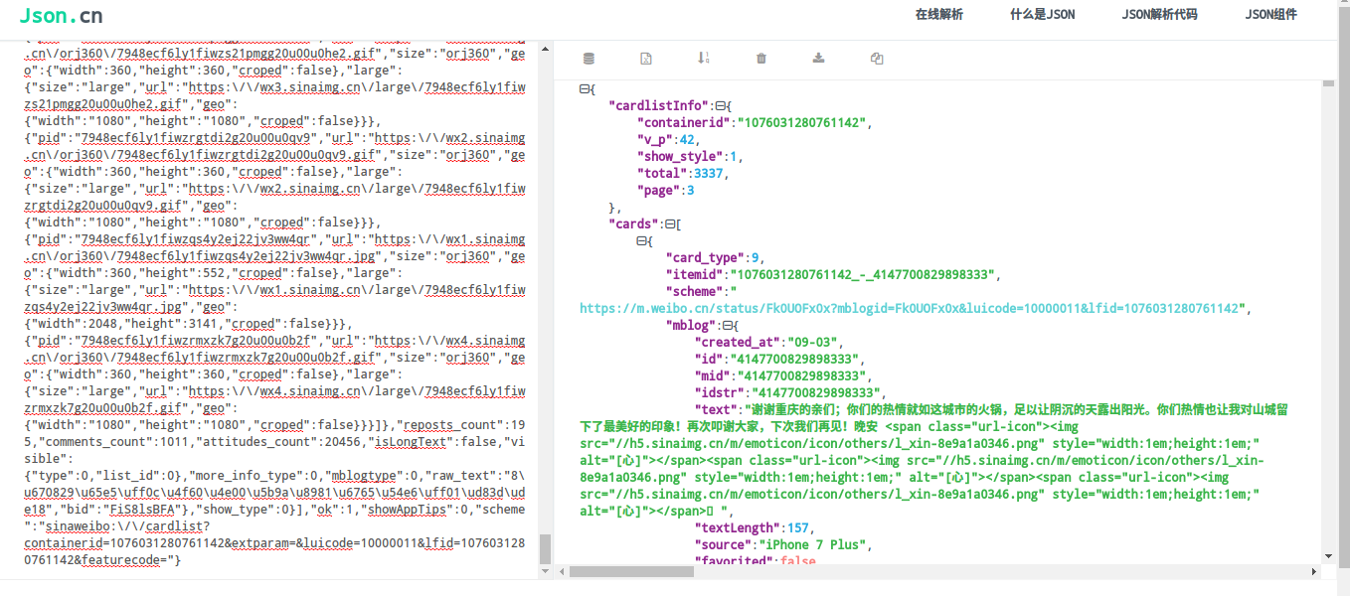1350x596 pixels.
Task: Click the download save icon
Action: [819, 59]
